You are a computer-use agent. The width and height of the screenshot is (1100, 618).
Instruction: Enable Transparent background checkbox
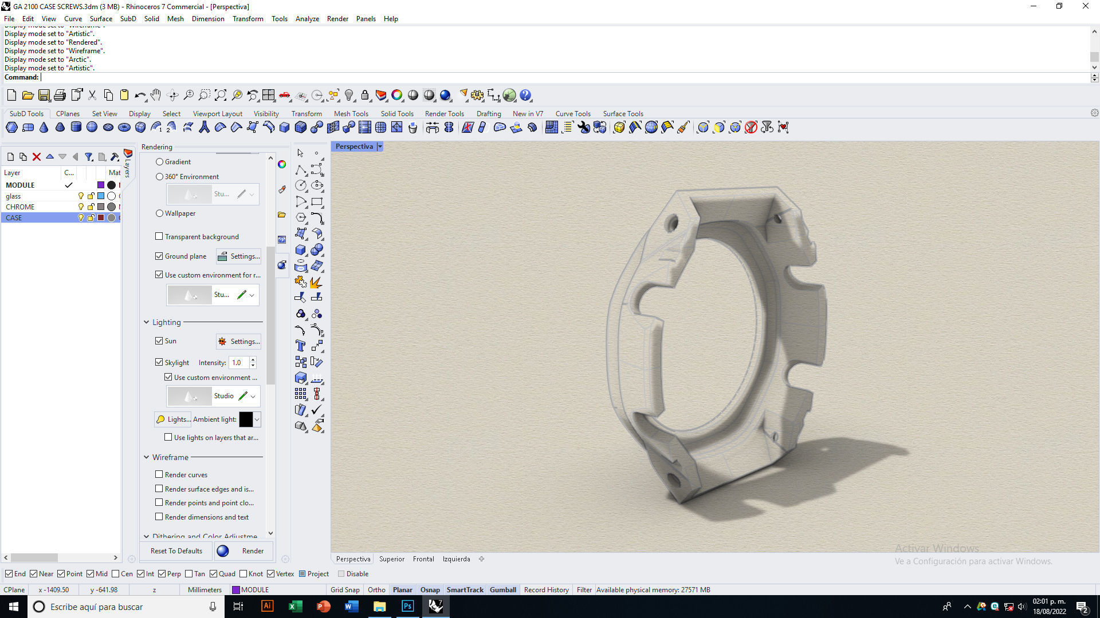click(x=159, y=236)
